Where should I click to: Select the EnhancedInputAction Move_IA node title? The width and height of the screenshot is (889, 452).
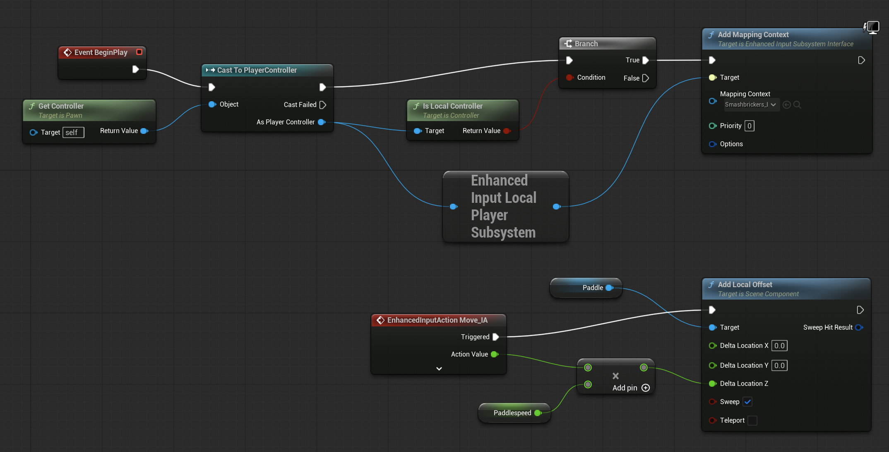437,320
